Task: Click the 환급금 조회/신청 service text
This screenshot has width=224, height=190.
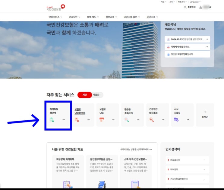Action: 129,111
